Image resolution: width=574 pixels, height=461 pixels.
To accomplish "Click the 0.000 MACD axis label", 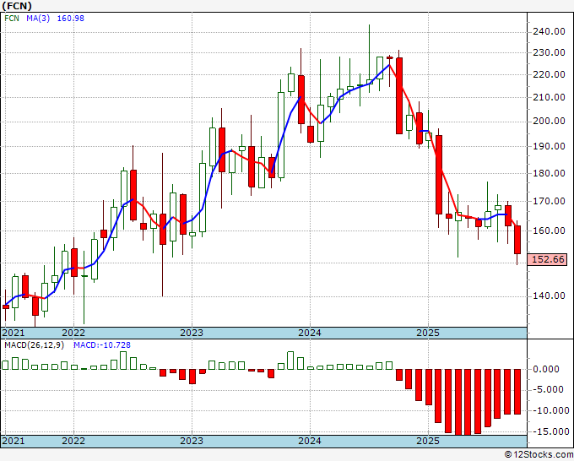I will (x=549, y=370).
